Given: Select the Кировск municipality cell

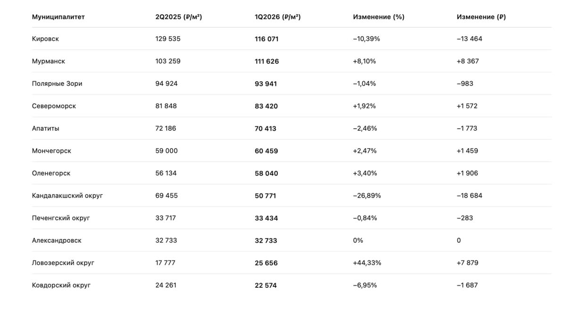Looking at the screenshot, I should click(45, 39).
